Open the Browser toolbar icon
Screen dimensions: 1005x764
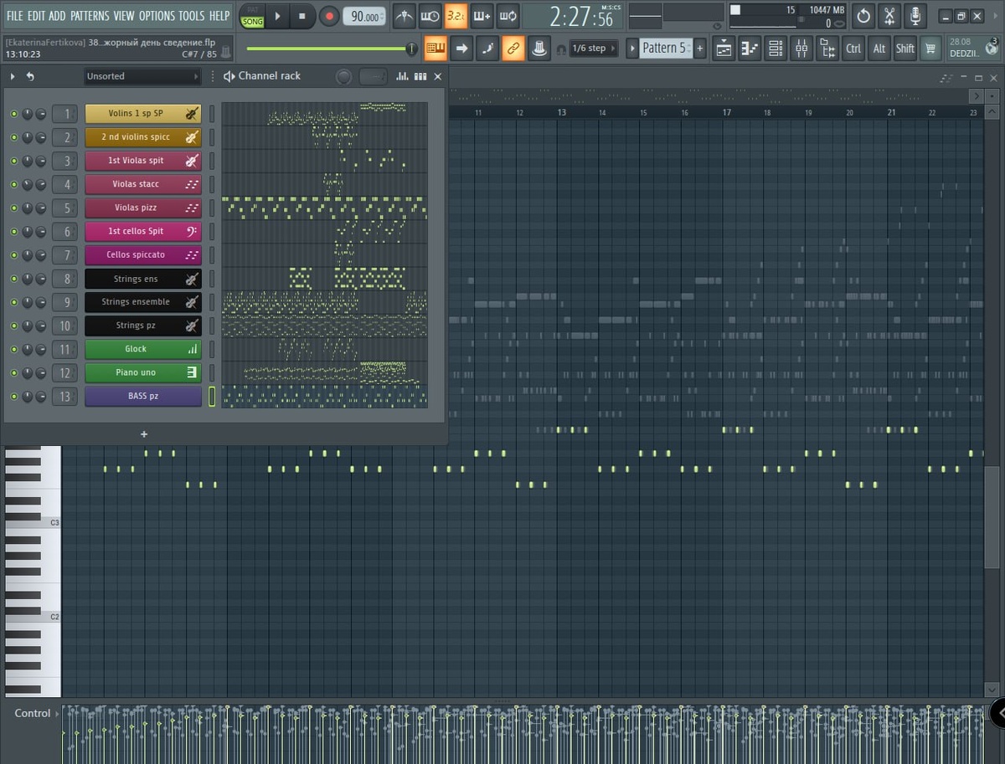click(827, 49)
